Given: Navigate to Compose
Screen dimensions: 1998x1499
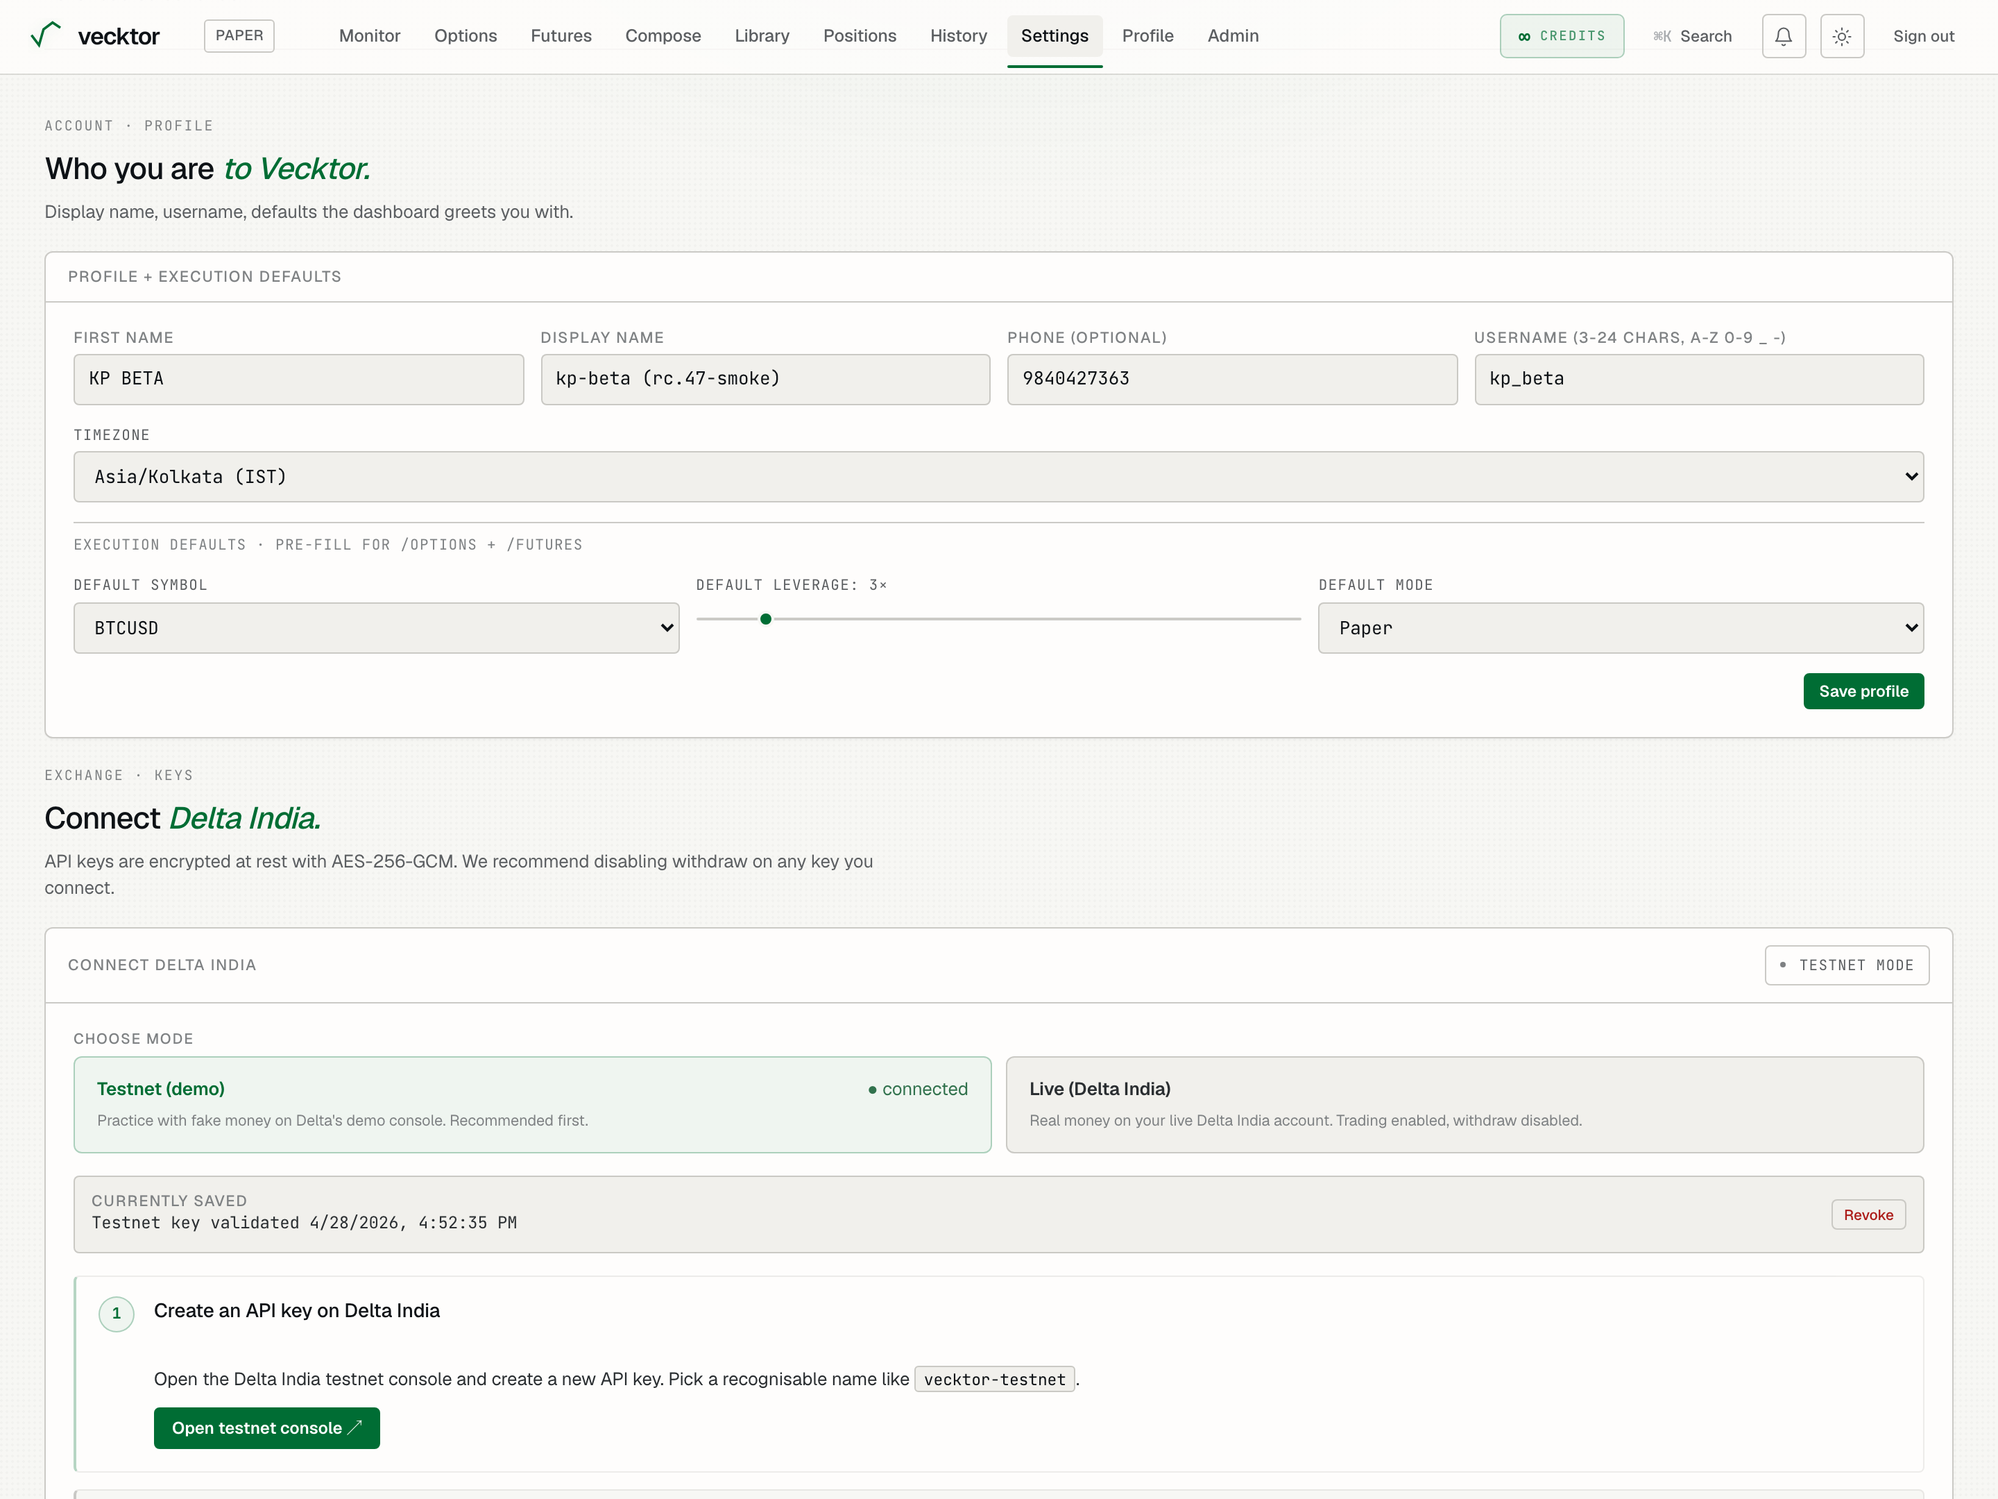Looking at the screenshot, I should tap(663, 36).
